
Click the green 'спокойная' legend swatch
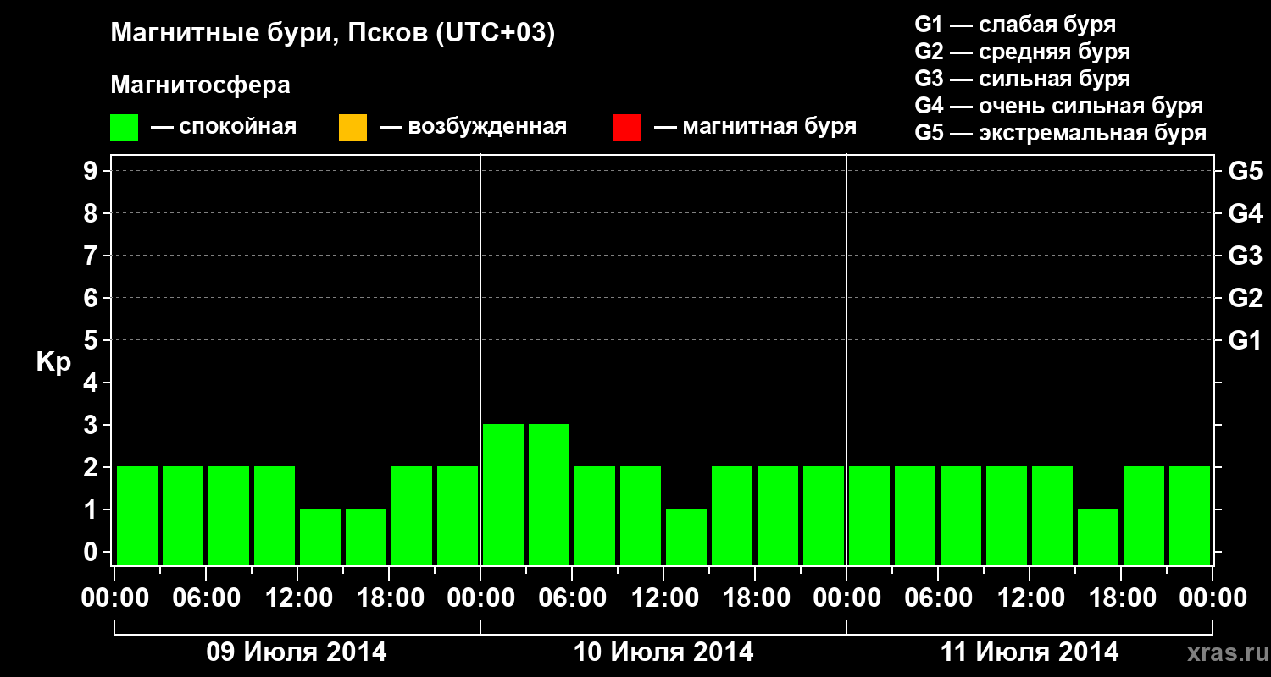(x=125, y=128)
